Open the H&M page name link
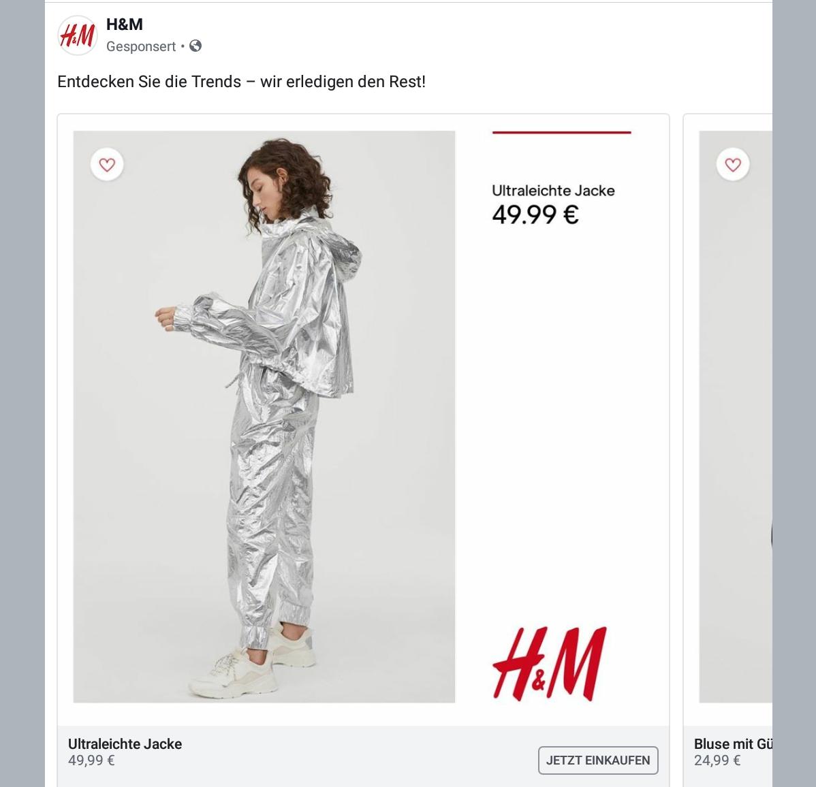The image size is (816, 787). (125, 25)
